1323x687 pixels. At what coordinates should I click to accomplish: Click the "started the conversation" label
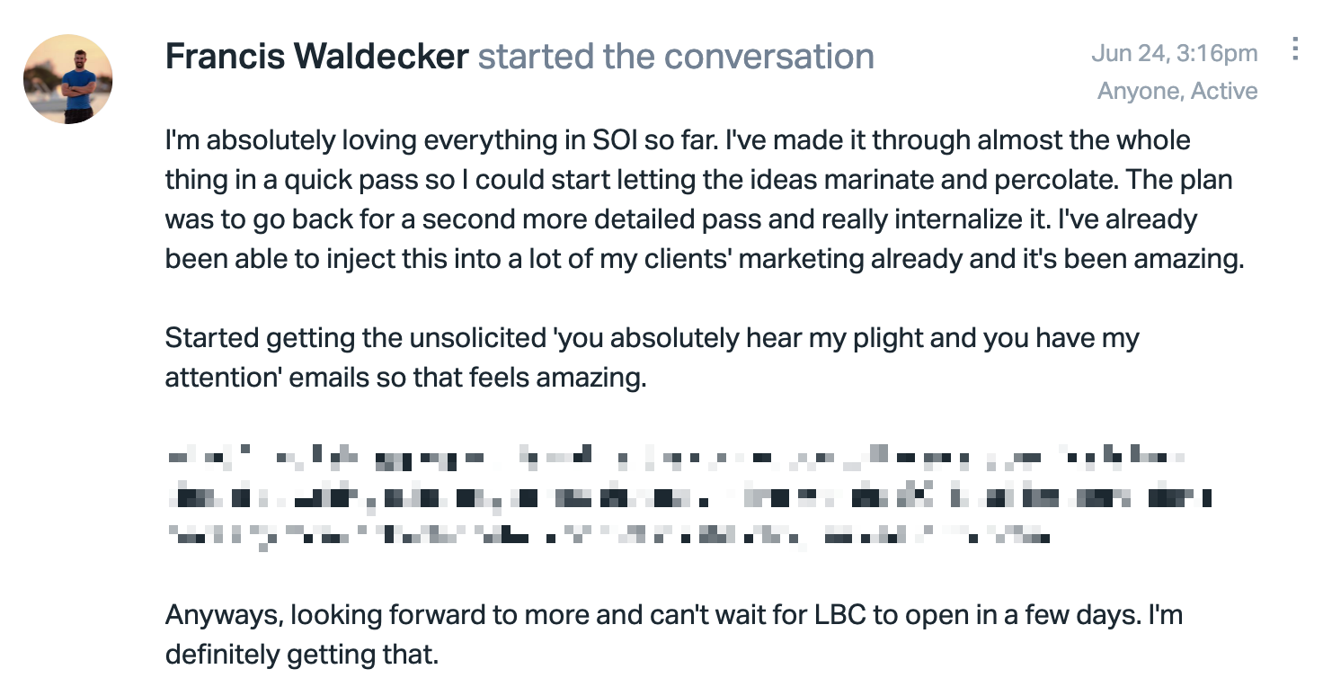676,57
